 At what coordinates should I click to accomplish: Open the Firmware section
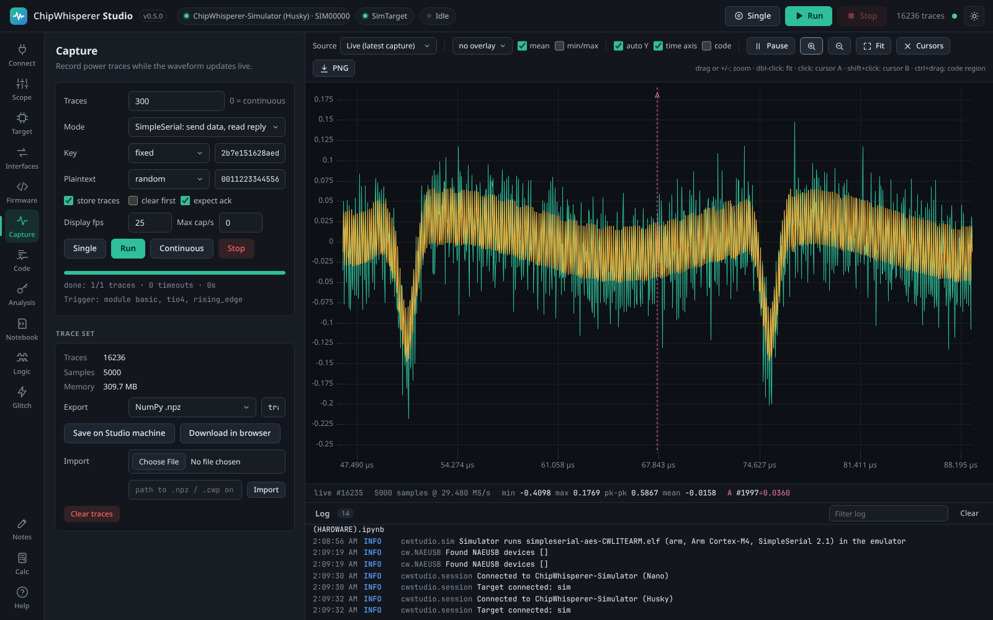[22, 192]
